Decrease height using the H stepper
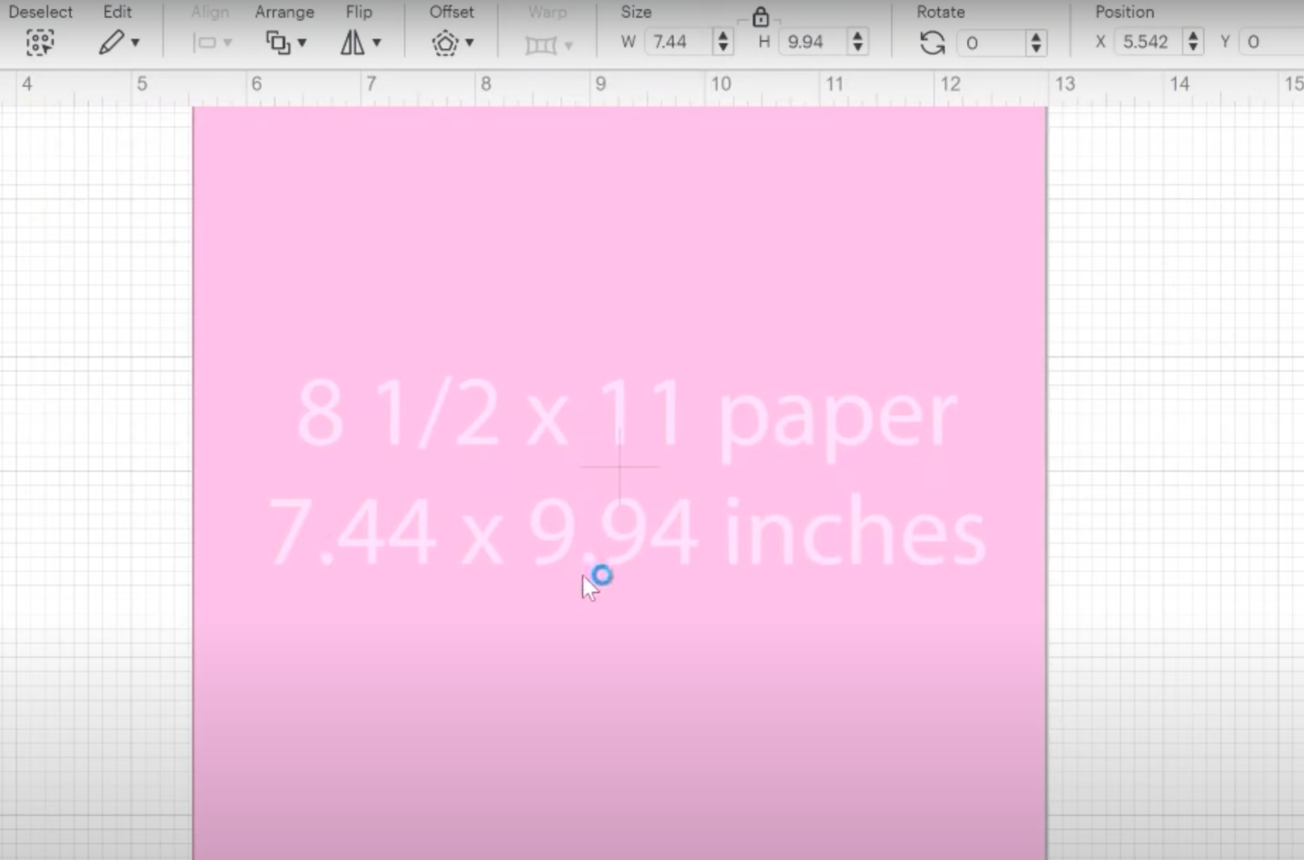 point(857,47)
